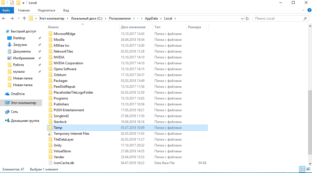Screen dimensions: 312x173
Task: Click the Загрузки download arrow icon
Action: (9, 45)
